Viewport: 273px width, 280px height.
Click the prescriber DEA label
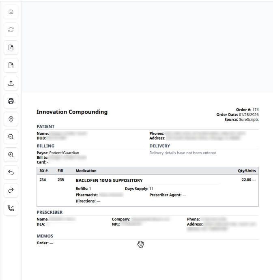pos(41,224)
